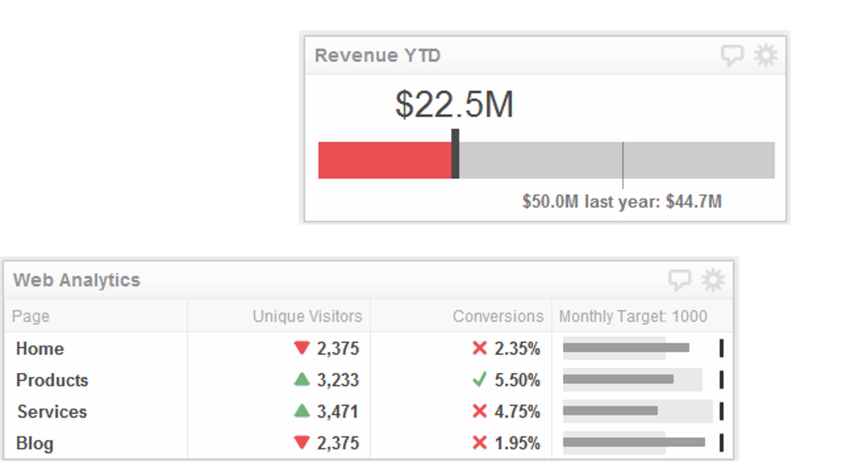Click the dark revenue progress marker

click(x=455, y=154)
